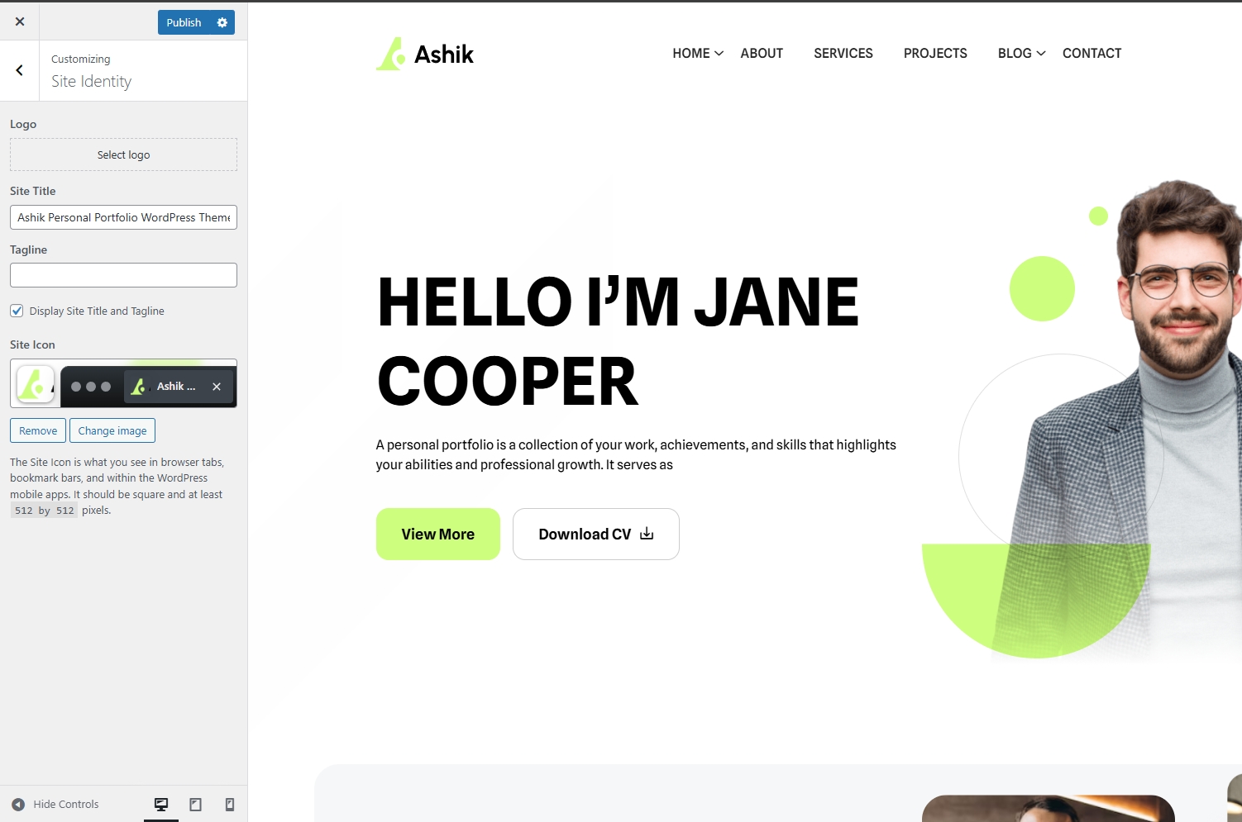
Task: Open publish settings gear icon
Action: pos(222,22)
